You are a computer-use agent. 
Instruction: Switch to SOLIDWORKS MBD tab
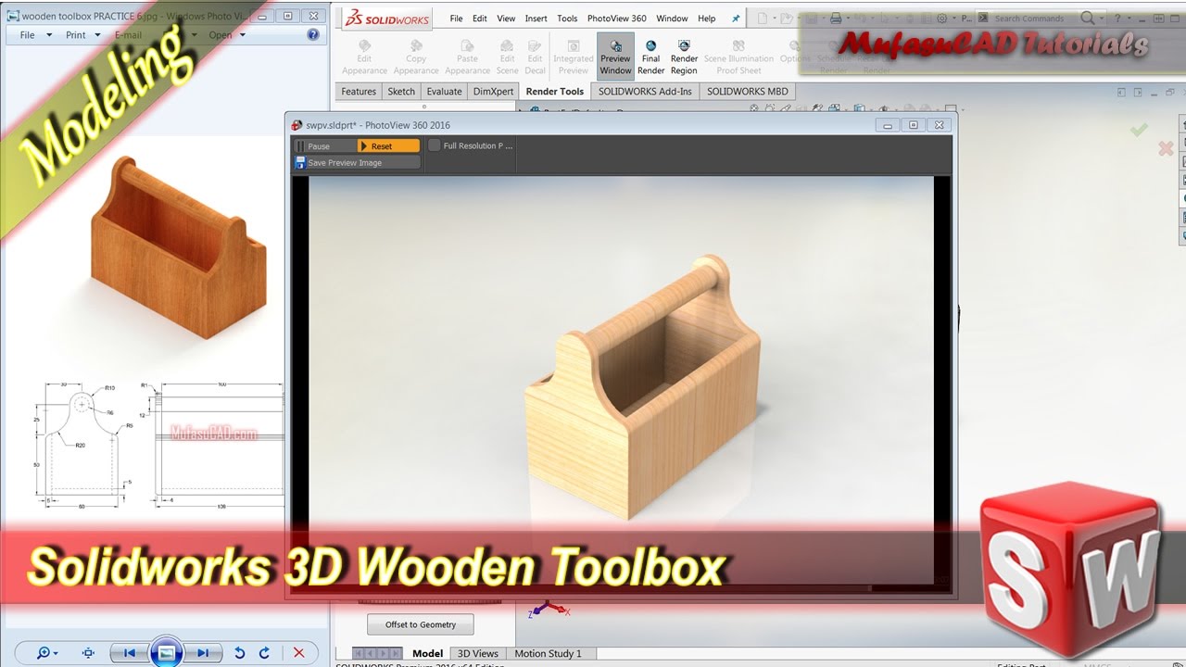coord(748,91)
